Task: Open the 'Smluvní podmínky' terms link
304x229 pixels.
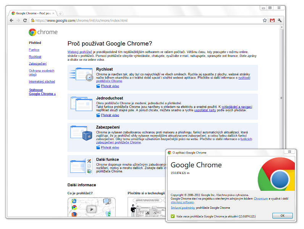Action: [183, 208]
